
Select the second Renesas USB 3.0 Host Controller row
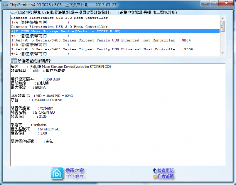(x=115, y=27)
